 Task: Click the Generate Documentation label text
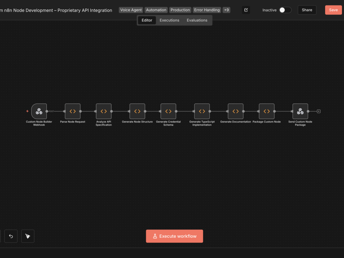coord(236,122)
